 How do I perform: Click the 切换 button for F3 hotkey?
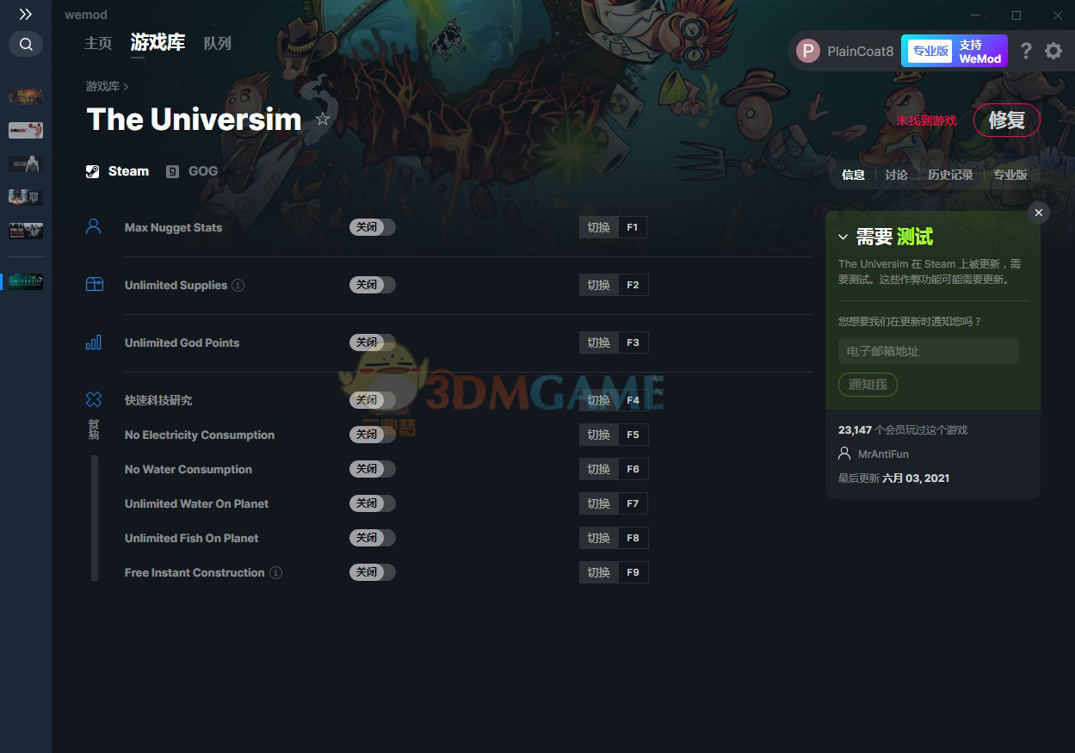coord(599,343)
